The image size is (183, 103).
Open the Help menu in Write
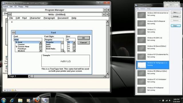point(74,18)
